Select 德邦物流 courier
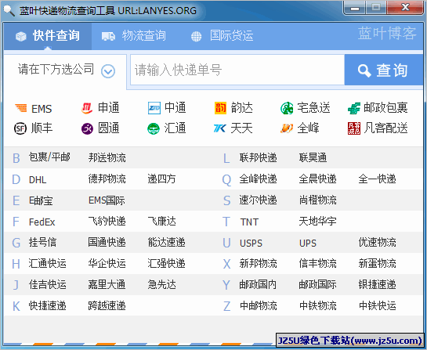 coord(107,179)
